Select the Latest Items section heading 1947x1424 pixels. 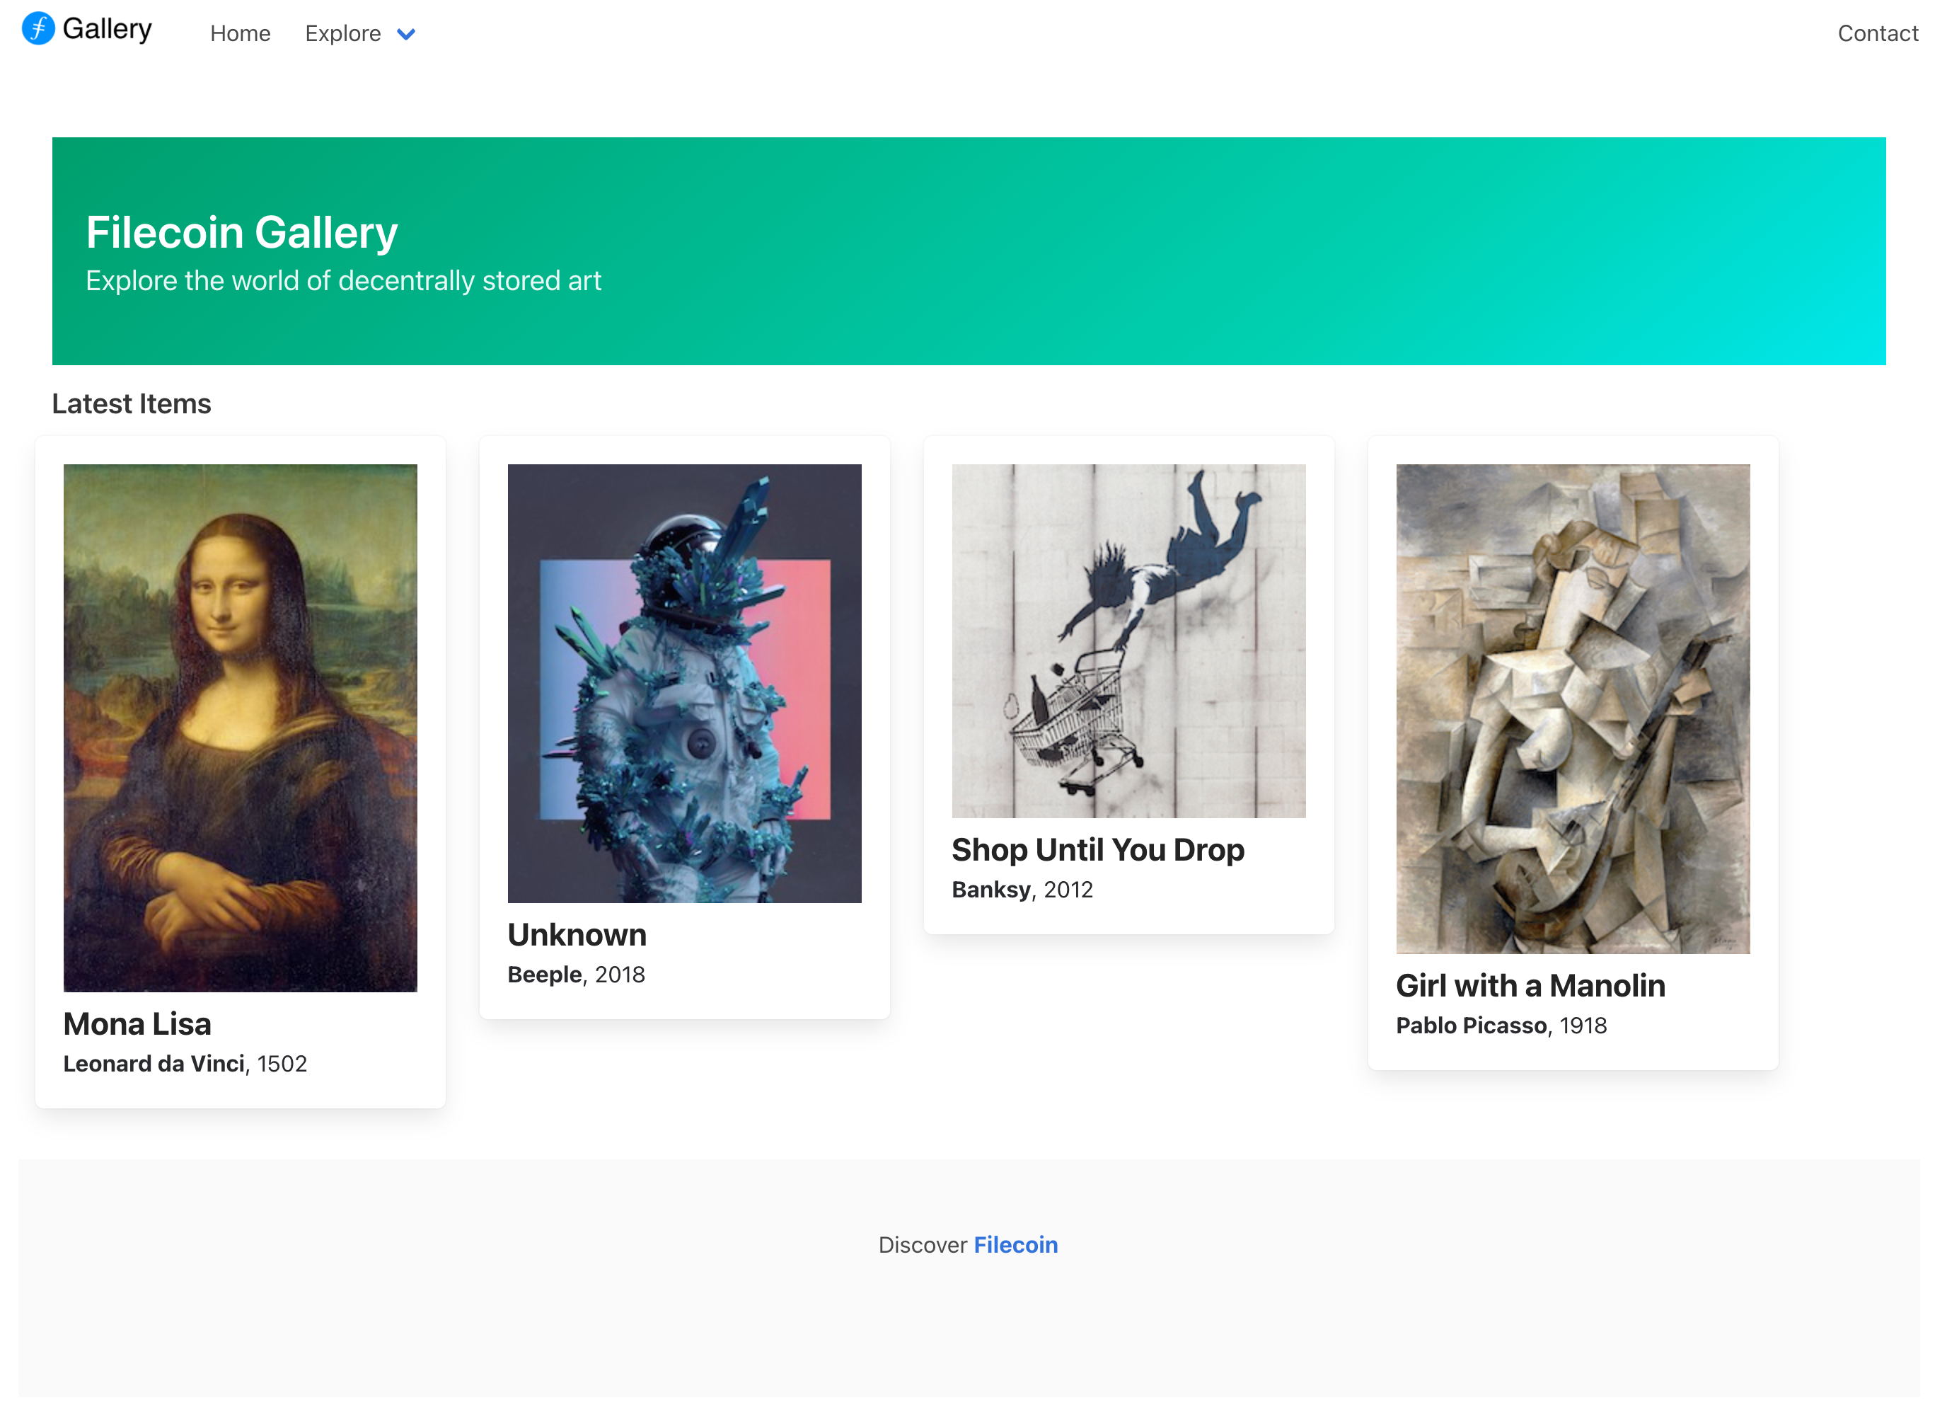131,403
